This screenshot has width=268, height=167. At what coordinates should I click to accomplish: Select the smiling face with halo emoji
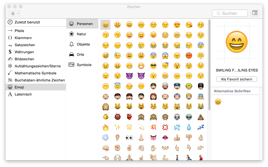tap(118, 86)
